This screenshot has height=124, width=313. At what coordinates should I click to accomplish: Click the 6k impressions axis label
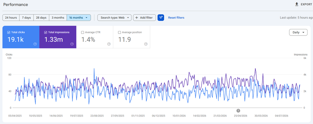(305, 58)
